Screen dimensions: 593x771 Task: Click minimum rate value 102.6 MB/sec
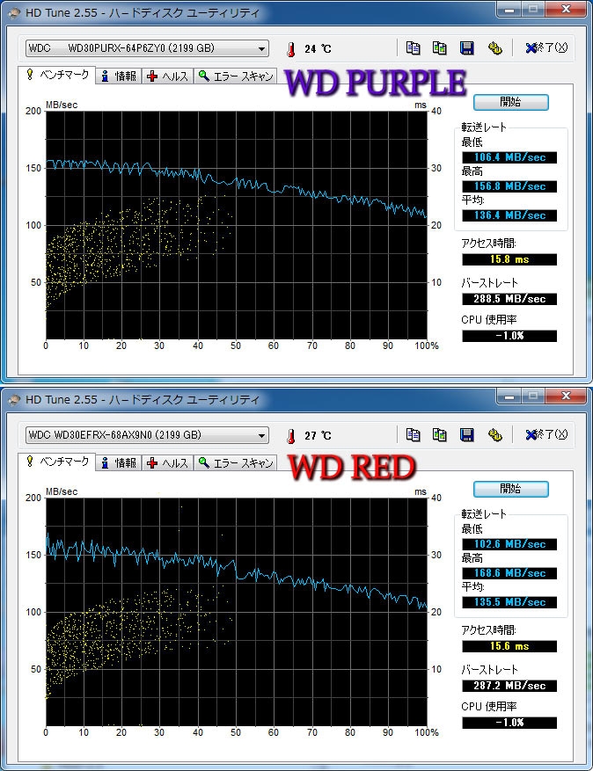[509, 544]
